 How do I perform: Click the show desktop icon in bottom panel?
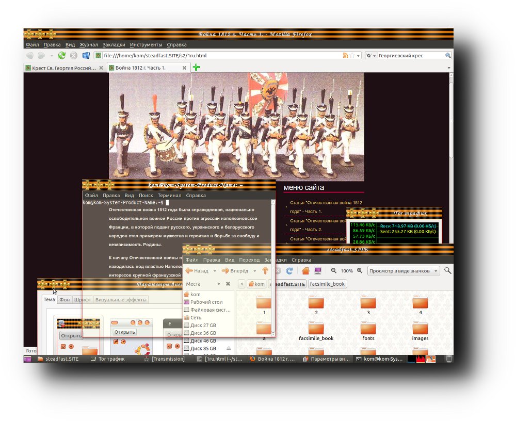tap(27, 359)
